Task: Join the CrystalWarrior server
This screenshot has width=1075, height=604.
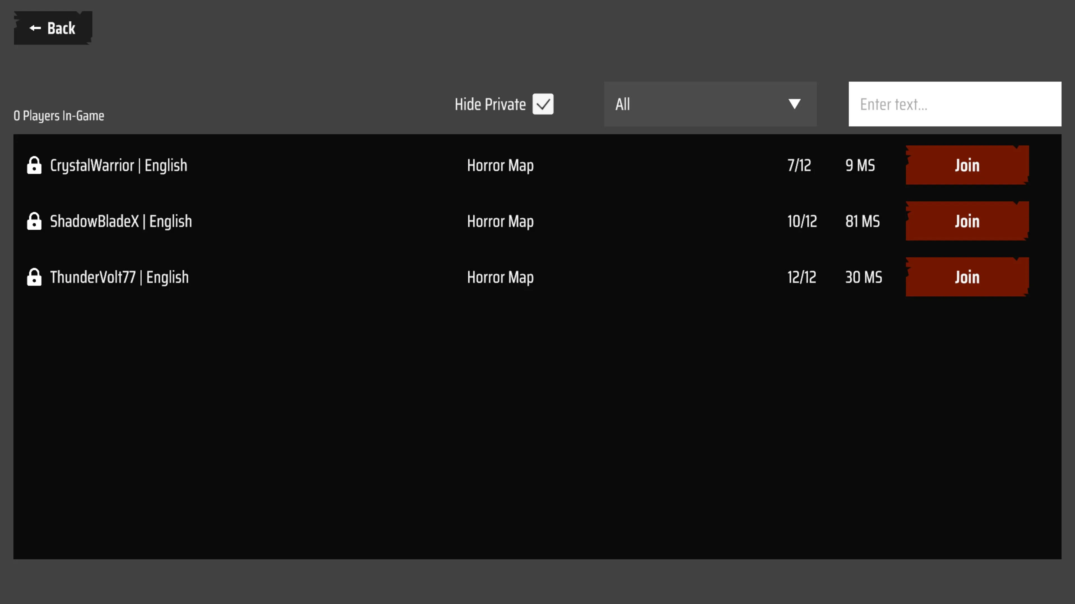Action: [x=966, y=166]
